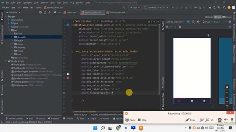Select the mipmap folder in project tree
Screen dimensions: 236x132
coord(21,47)
